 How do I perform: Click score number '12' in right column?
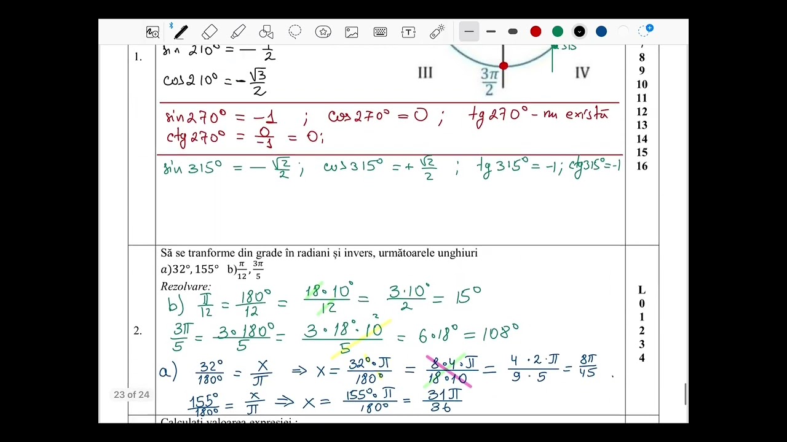(x=642, y=112)
